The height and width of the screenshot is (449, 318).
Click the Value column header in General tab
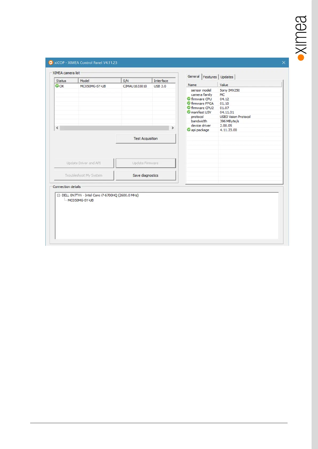[250, 85]
